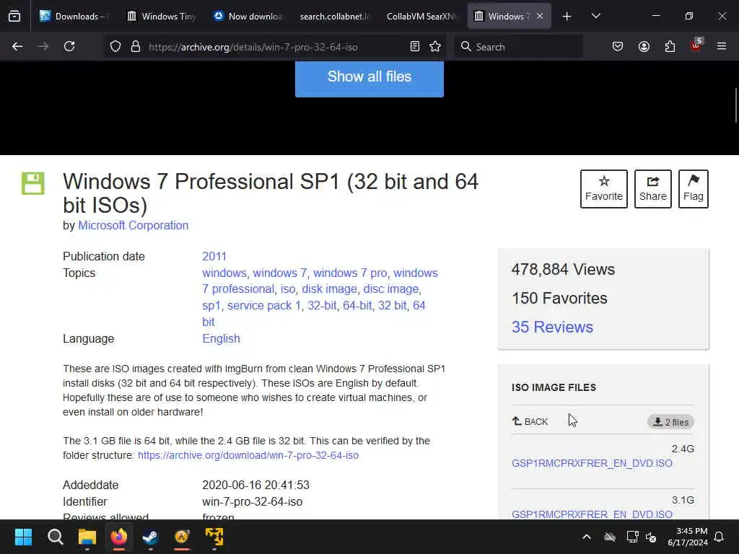Go back using the browser back arrow

[x=17, y=47]
